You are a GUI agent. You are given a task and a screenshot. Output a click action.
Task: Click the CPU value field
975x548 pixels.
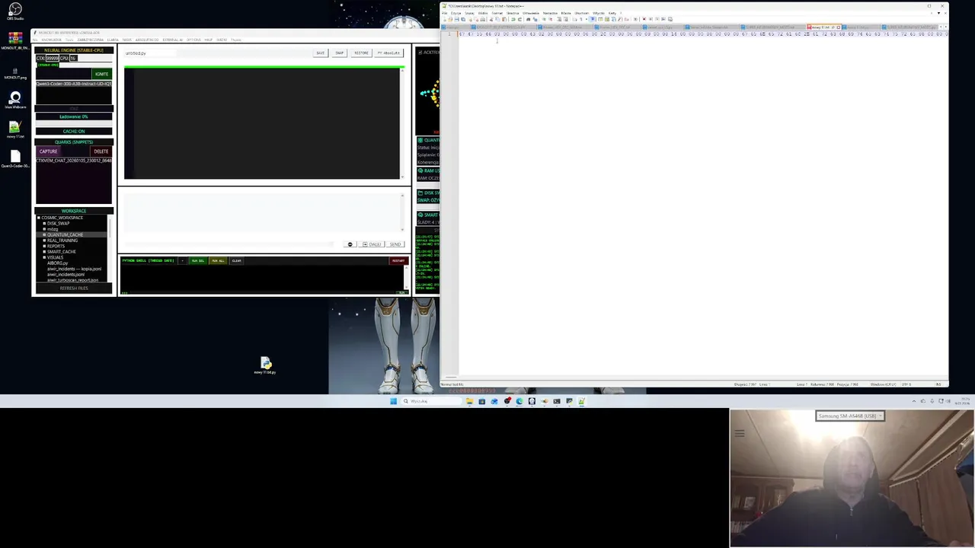[74, 58]
